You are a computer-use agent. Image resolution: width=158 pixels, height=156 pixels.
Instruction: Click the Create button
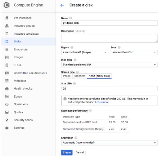click(67, 152)
